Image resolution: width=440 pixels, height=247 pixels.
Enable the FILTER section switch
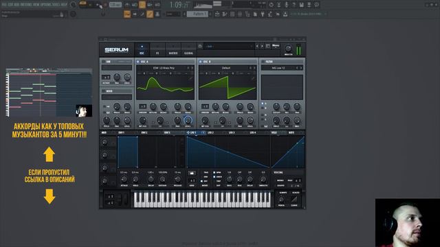pyautogui.click(x=263, y=62)
